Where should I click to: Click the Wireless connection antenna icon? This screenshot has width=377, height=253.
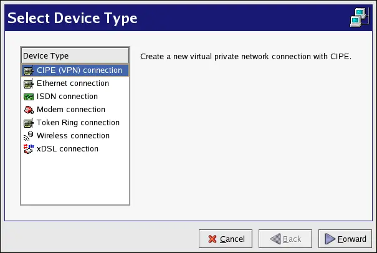[x=28, y=136]
